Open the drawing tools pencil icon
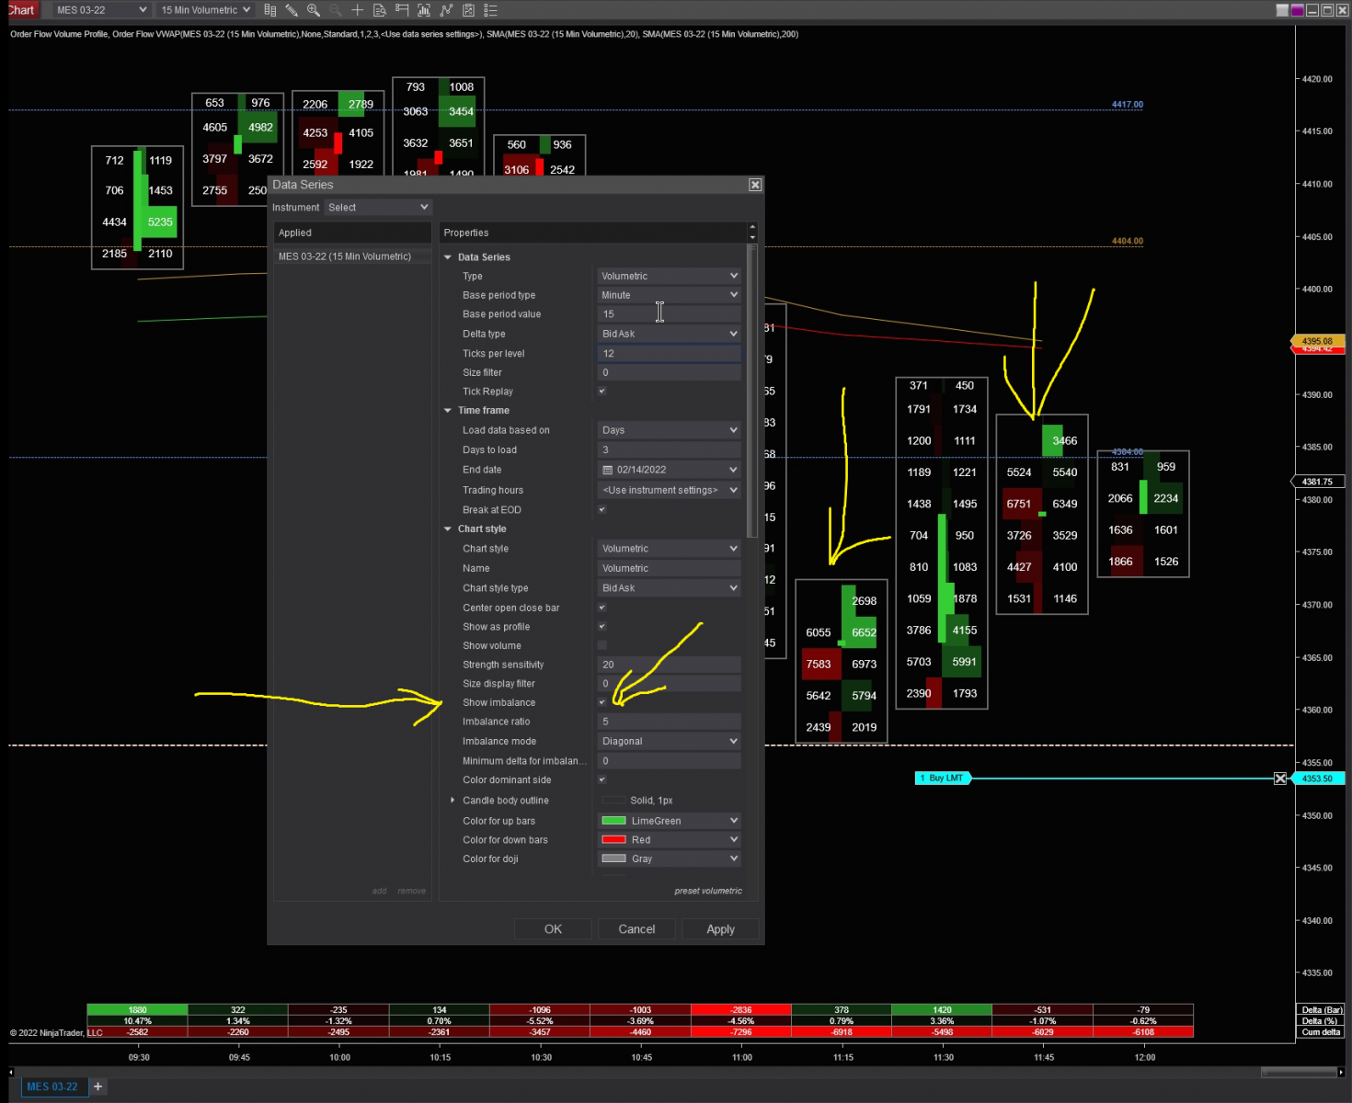The image size is (1352, 1103). click(292, 10)
